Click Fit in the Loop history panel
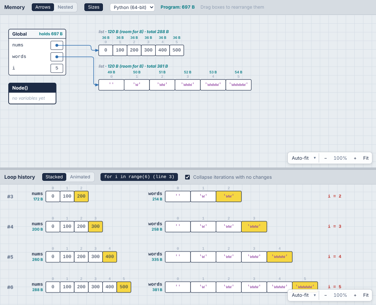 [x=366, y=295]
